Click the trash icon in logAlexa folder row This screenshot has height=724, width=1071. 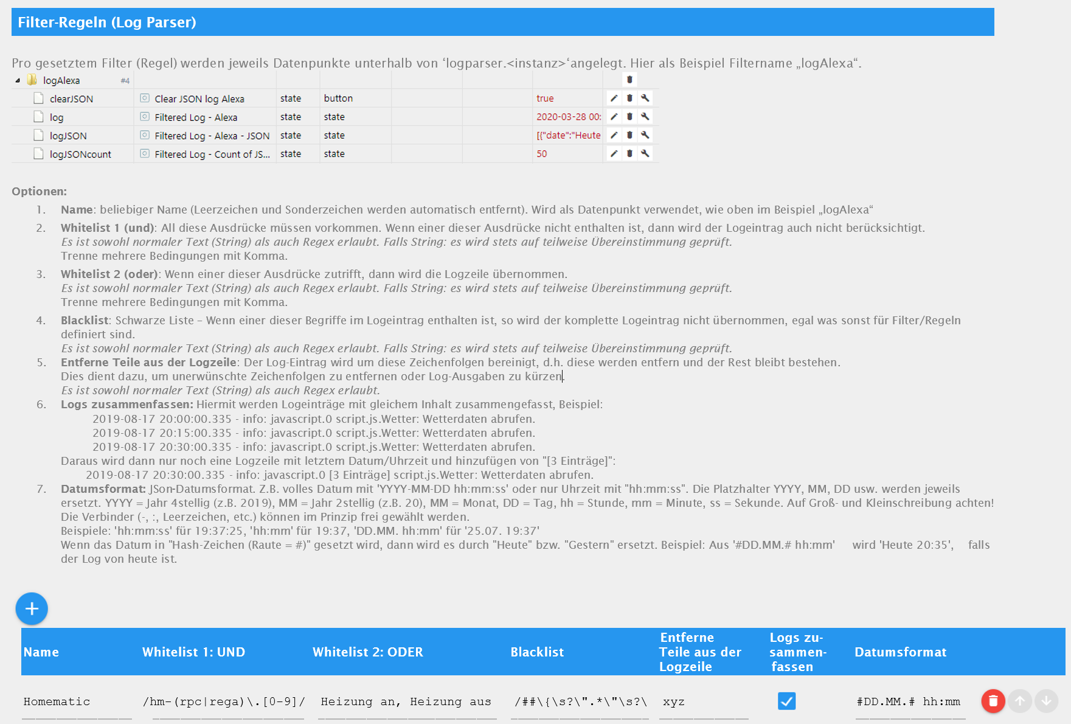(x=629, y=80)
